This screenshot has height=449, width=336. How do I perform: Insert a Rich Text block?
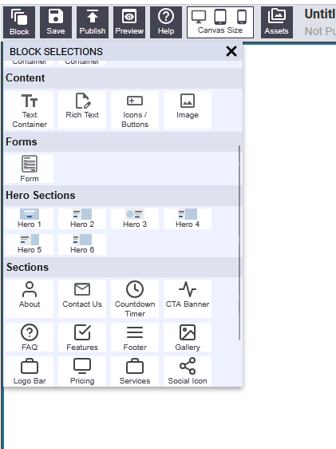click(x=82, y=110)
